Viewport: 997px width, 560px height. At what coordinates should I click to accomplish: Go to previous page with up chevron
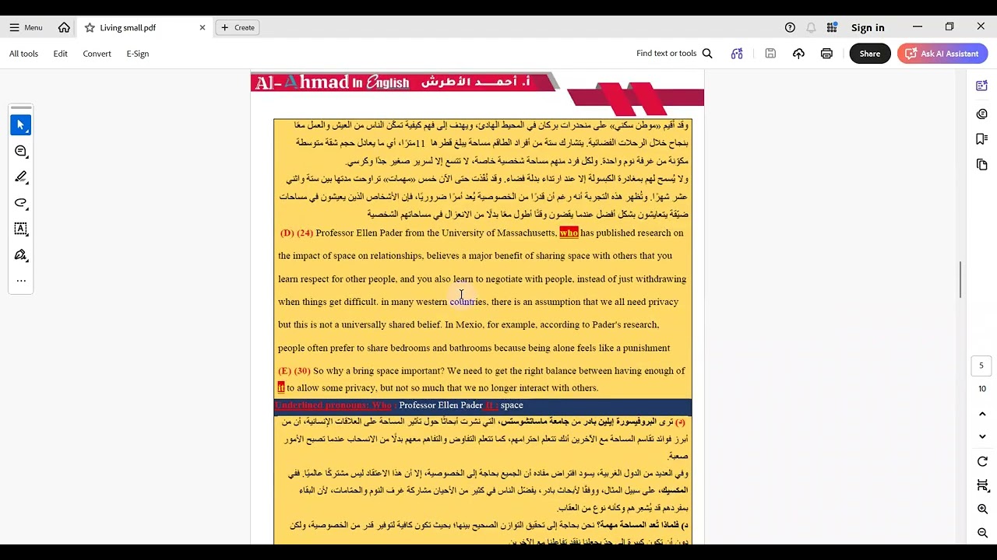[982, 415]
